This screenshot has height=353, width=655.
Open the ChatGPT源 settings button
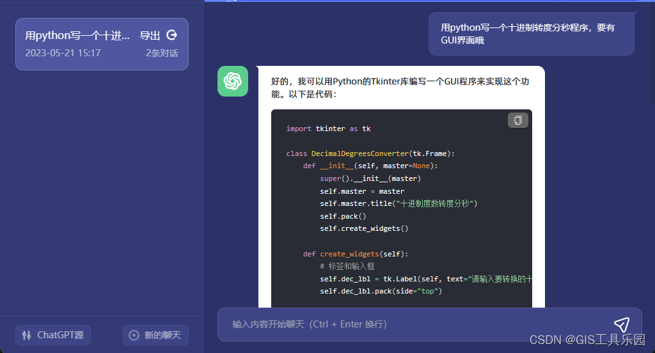point(53,335)
